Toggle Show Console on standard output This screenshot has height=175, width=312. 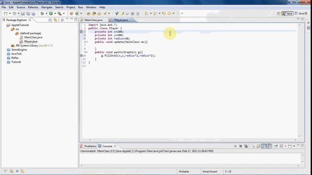tap(264, 146)
